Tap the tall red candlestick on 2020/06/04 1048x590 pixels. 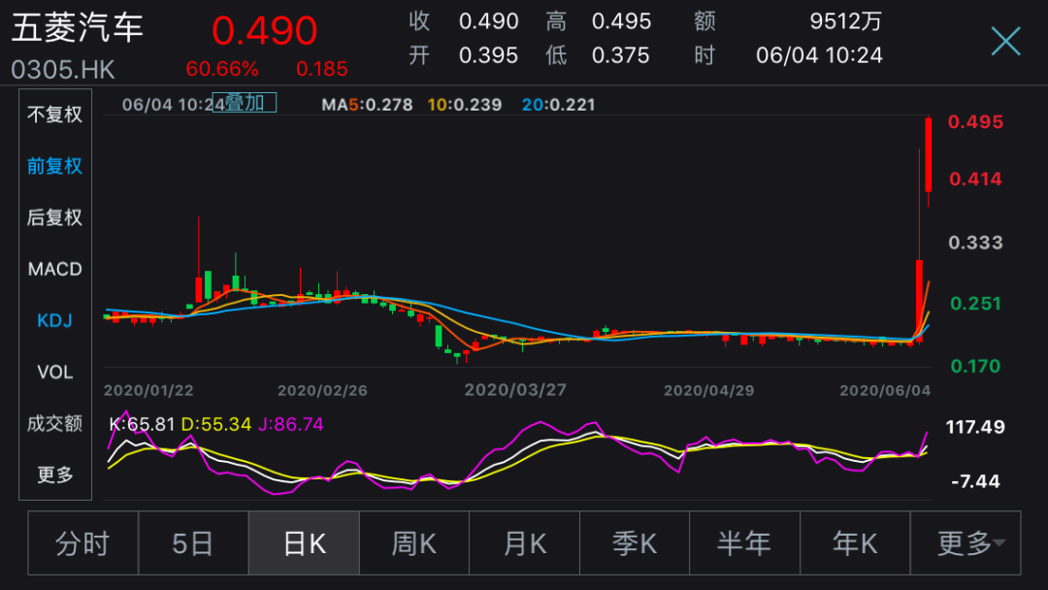(929, 155)
